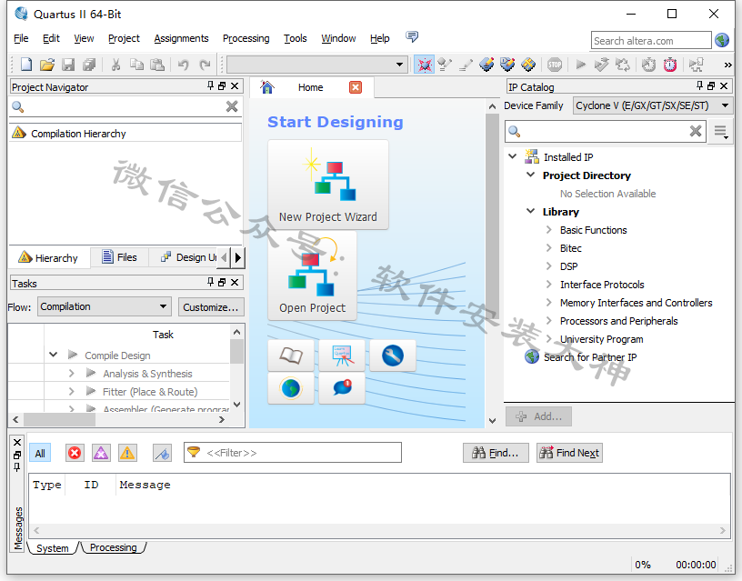Viewport: 742px width, 581px height.
Task: Open the Flow Compilation dropdown
Action: tap(104, 306)
